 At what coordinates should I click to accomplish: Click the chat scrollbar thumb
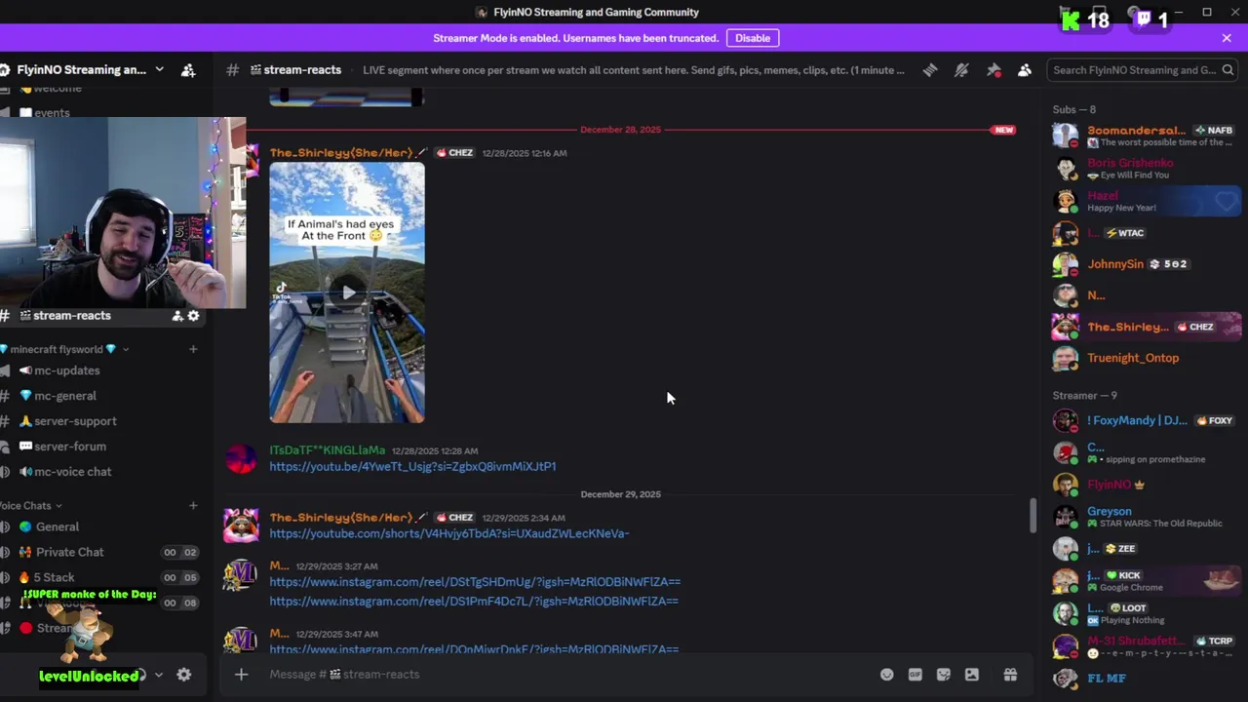(1033, 515)
